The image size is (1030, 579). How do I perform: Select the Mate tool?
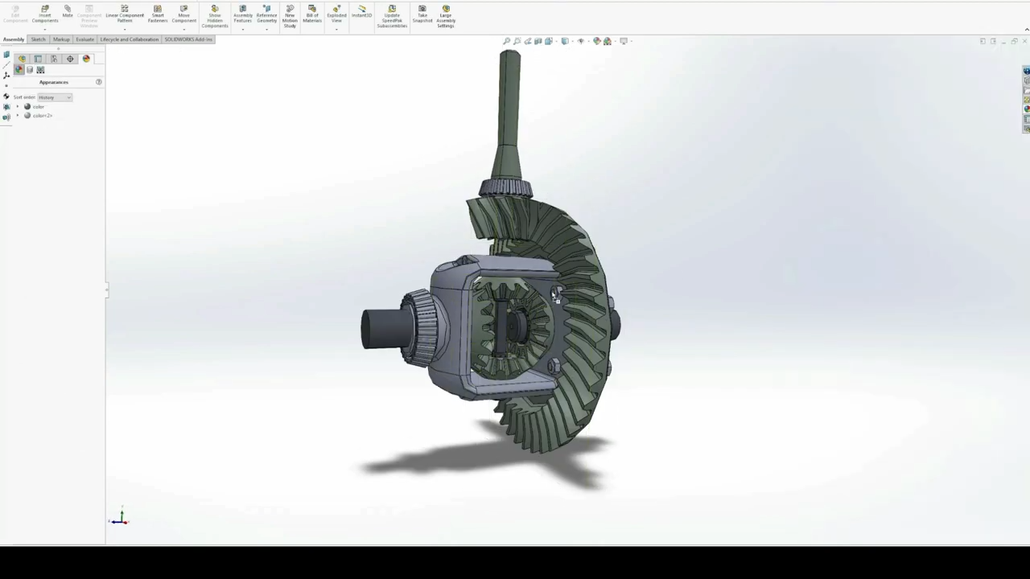(68, 11)
